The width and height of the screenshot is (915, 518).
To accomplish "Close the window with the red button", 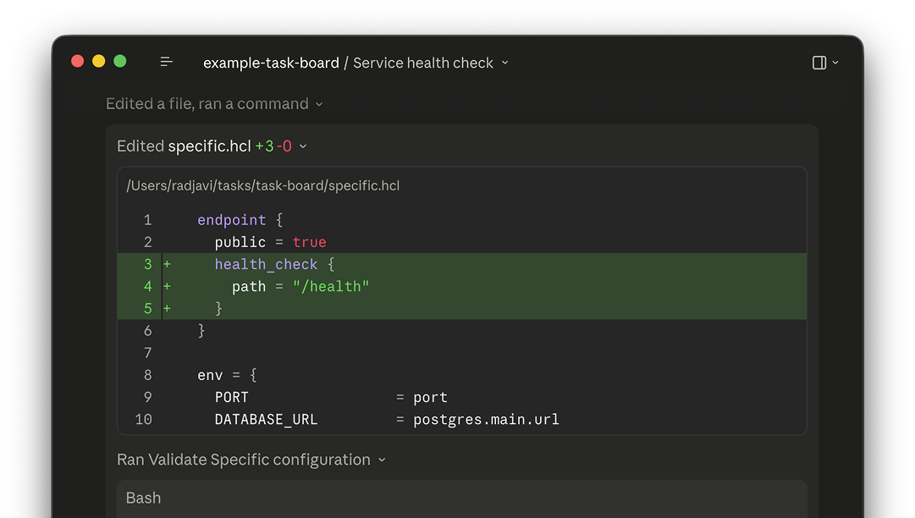I will coord(77,61).
